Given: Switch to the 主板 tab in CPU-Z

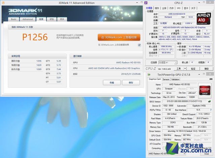Looking at the screenshot, I should [164, 8].
